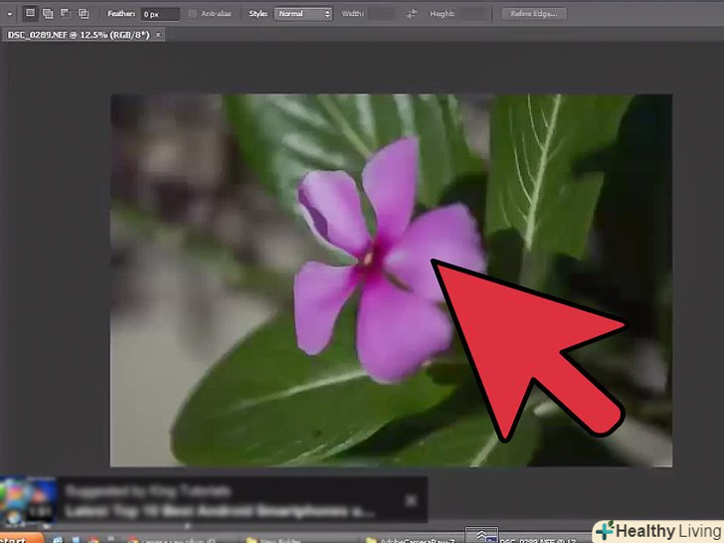Enable the Anti-alias checkbox
Image resolution: width=724 pixels, height=543 pixels.
(193, 14)
